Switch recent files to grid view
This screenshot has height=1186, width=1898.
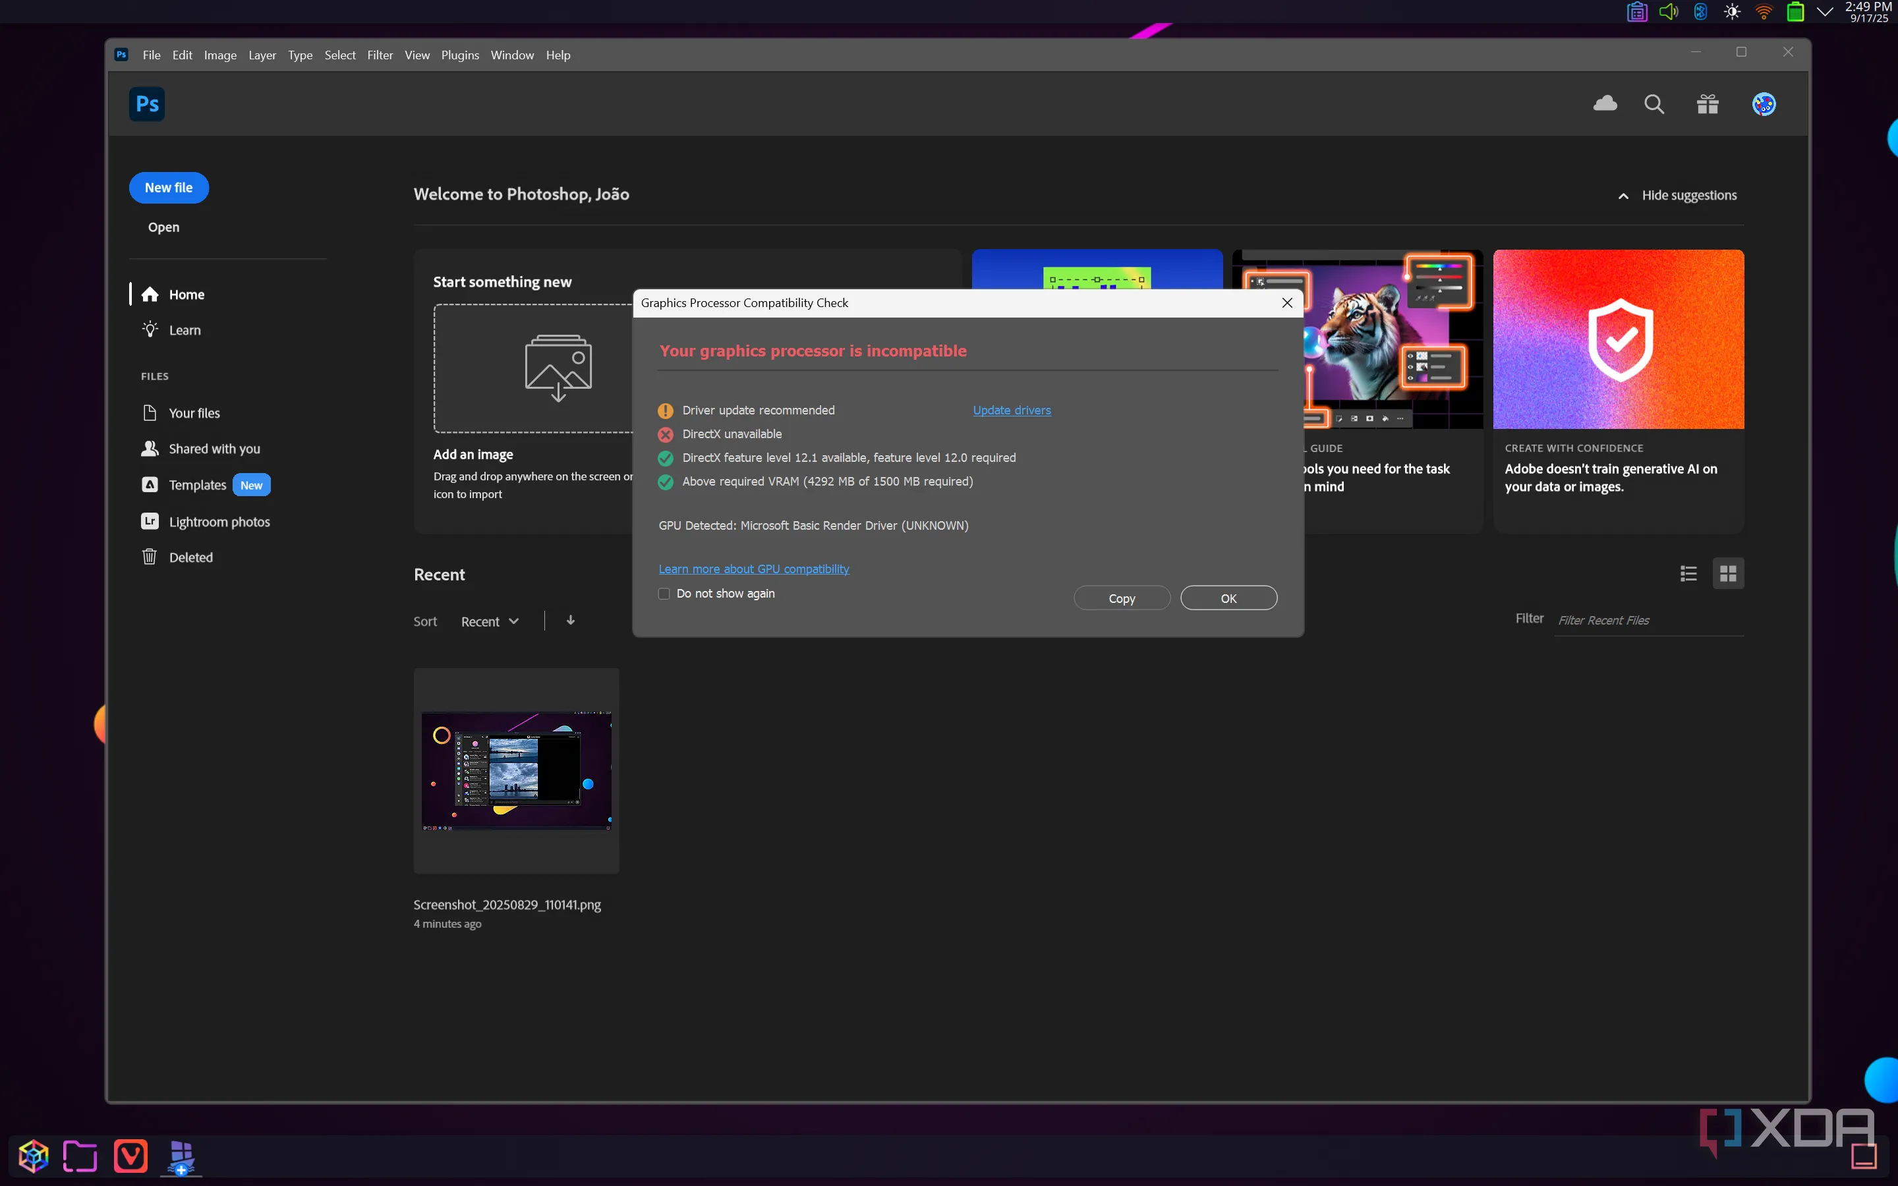[1728, 573]
